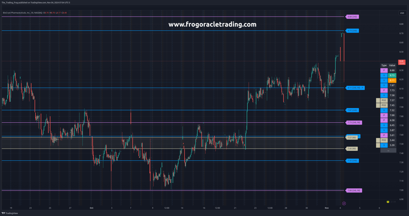
Task: Click the BioCryst Pharmaceuticals symbol title
Action: tap(22, 13)
